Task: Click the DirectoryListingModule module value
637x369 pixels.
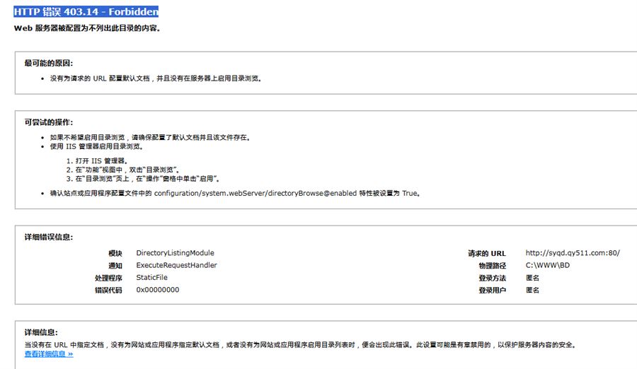Action: pyautogui.click(x=175, y=253)
